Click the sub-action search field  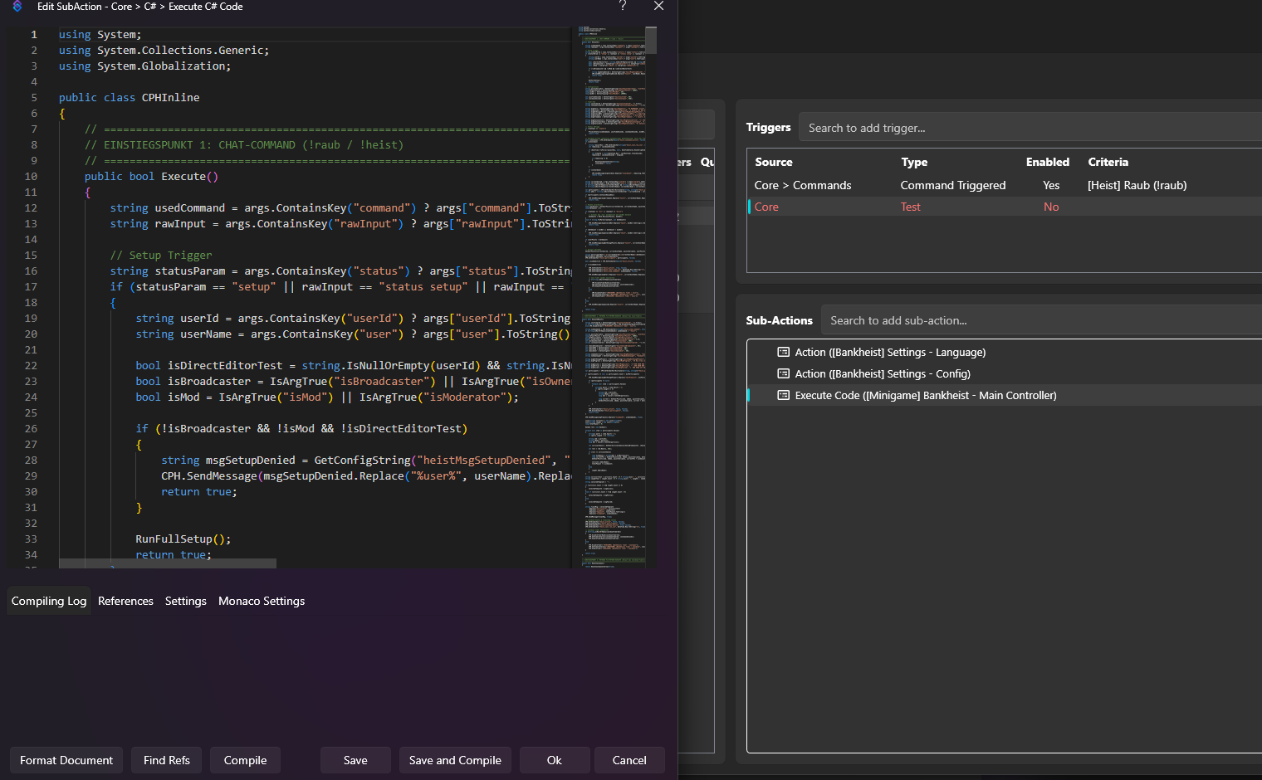(x=1041, y=320)
